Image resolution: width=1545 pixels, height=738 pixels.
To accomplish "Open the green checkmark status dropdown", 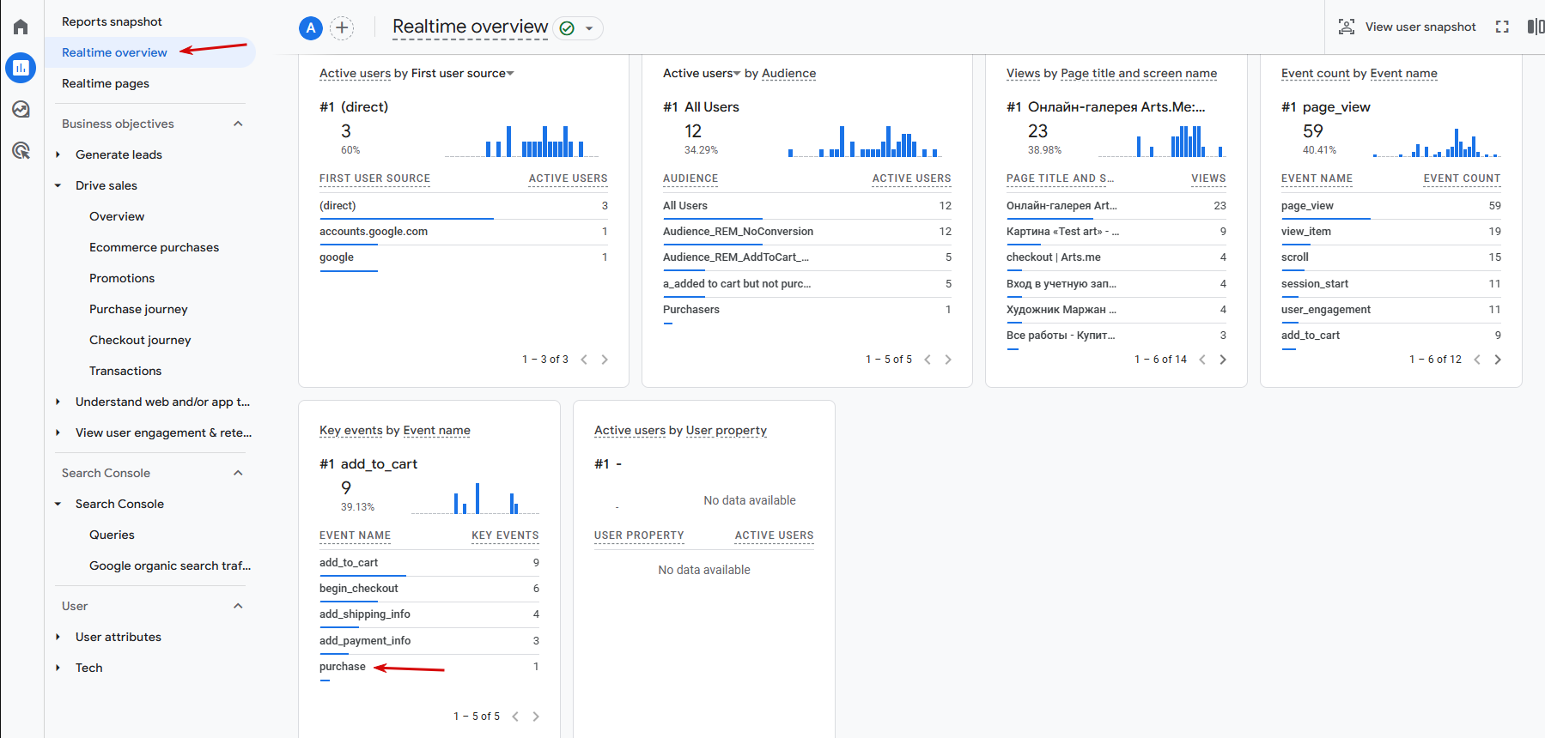I will (x=578, y=28).
